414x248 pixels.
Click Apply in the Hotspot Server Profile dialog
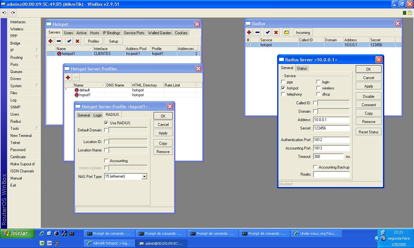(x=163, y=133)
